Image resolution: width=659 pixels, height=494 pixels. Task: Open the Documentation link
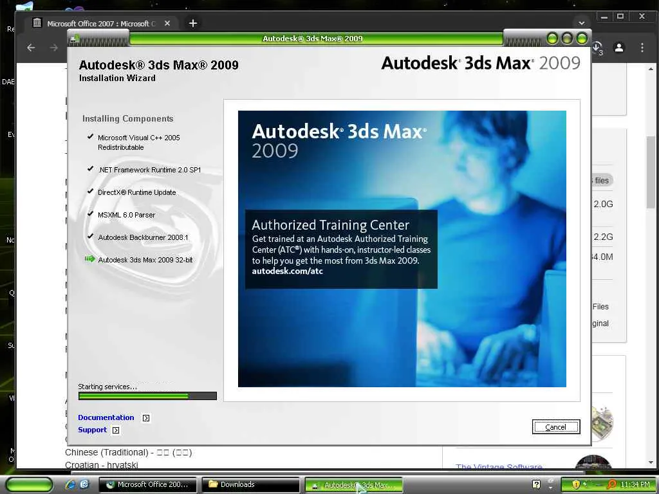[x=106, y=417]
